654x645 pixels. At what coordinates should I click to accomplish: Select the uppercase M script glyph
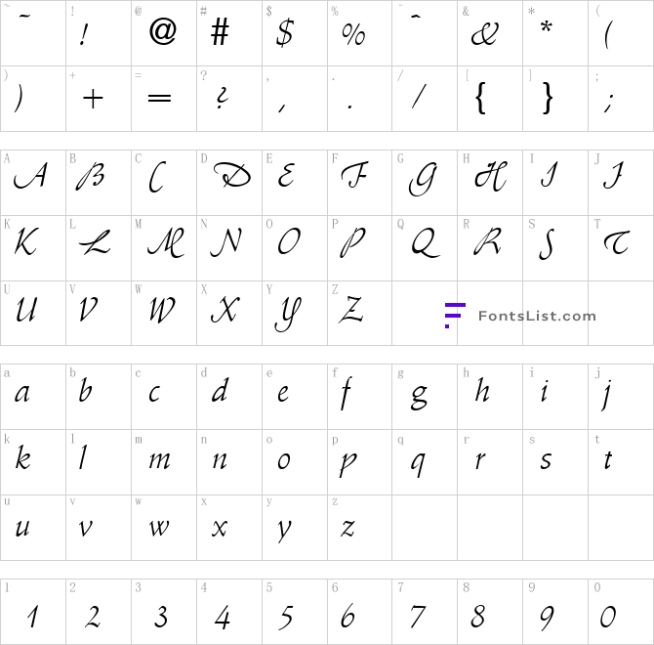166,242
